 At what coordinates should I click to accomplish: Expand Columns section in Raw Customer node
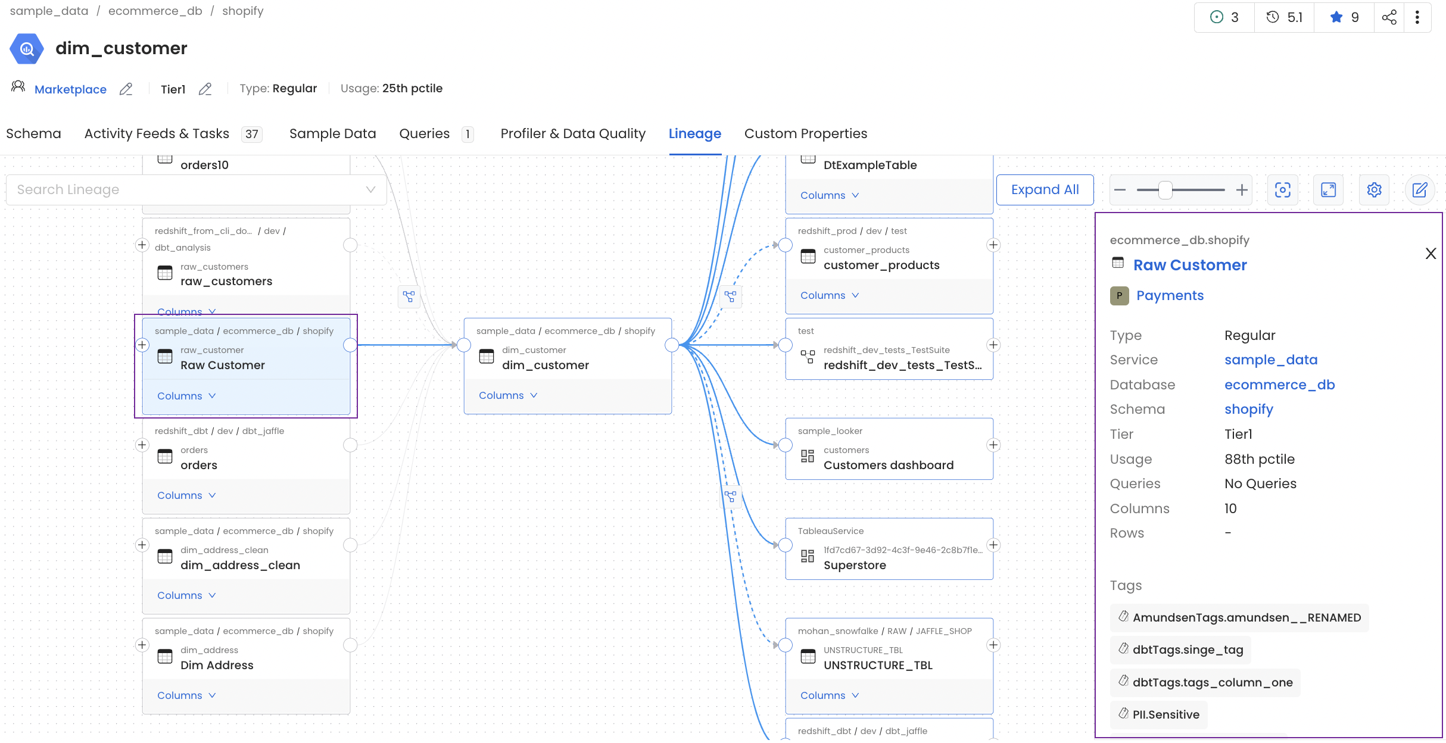186,395
